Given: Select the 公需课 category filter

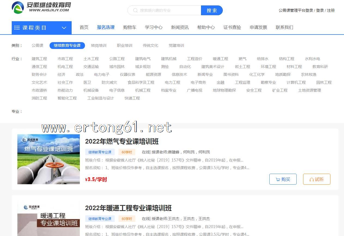Looking at the screenshot, I should [37, 45].
